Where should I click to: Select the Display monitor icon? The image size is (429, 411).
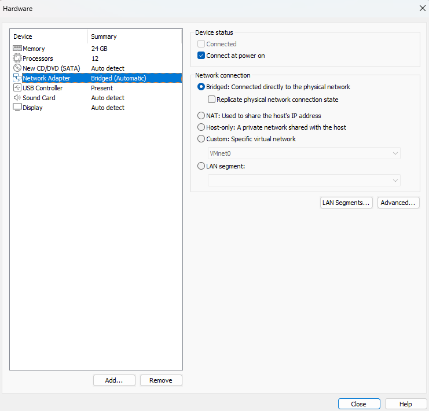(x=17, y=107)
